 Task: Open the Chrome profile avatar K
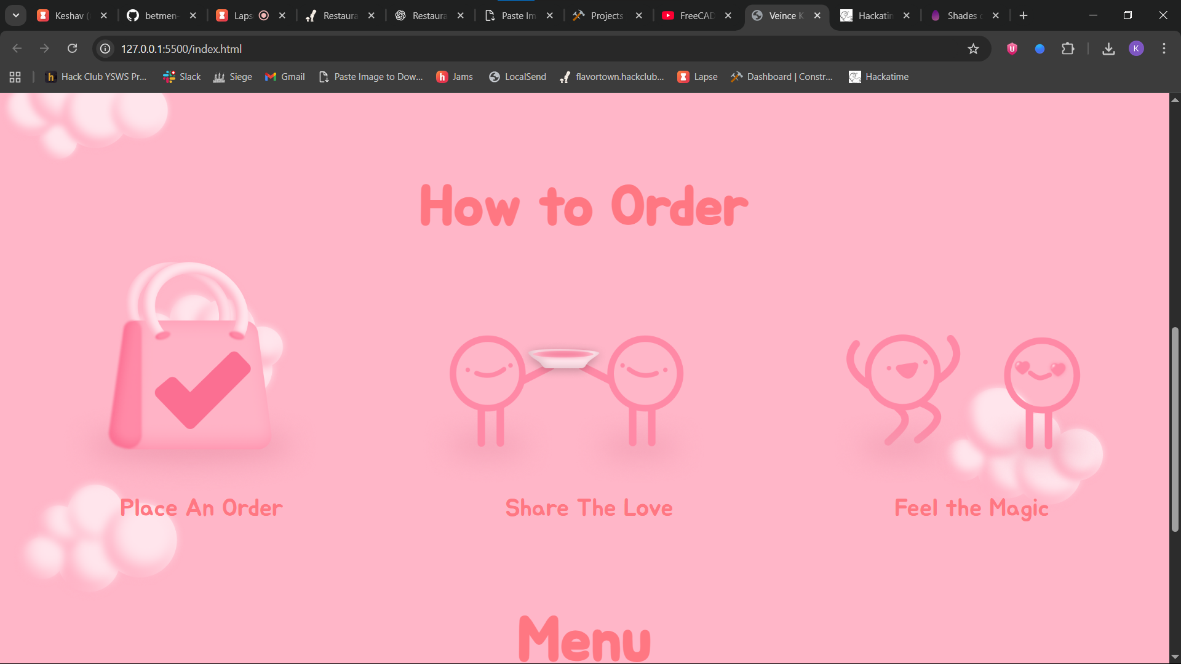[1136, 49]
